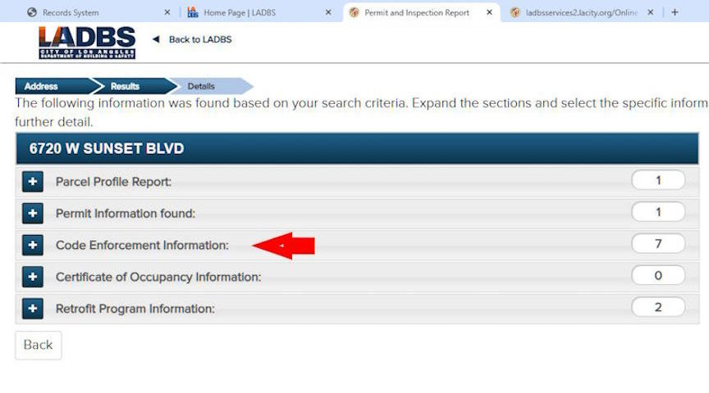Open the Back to LADBS link
The height and width of the screenshot is (393, 709).
[200, 39]
